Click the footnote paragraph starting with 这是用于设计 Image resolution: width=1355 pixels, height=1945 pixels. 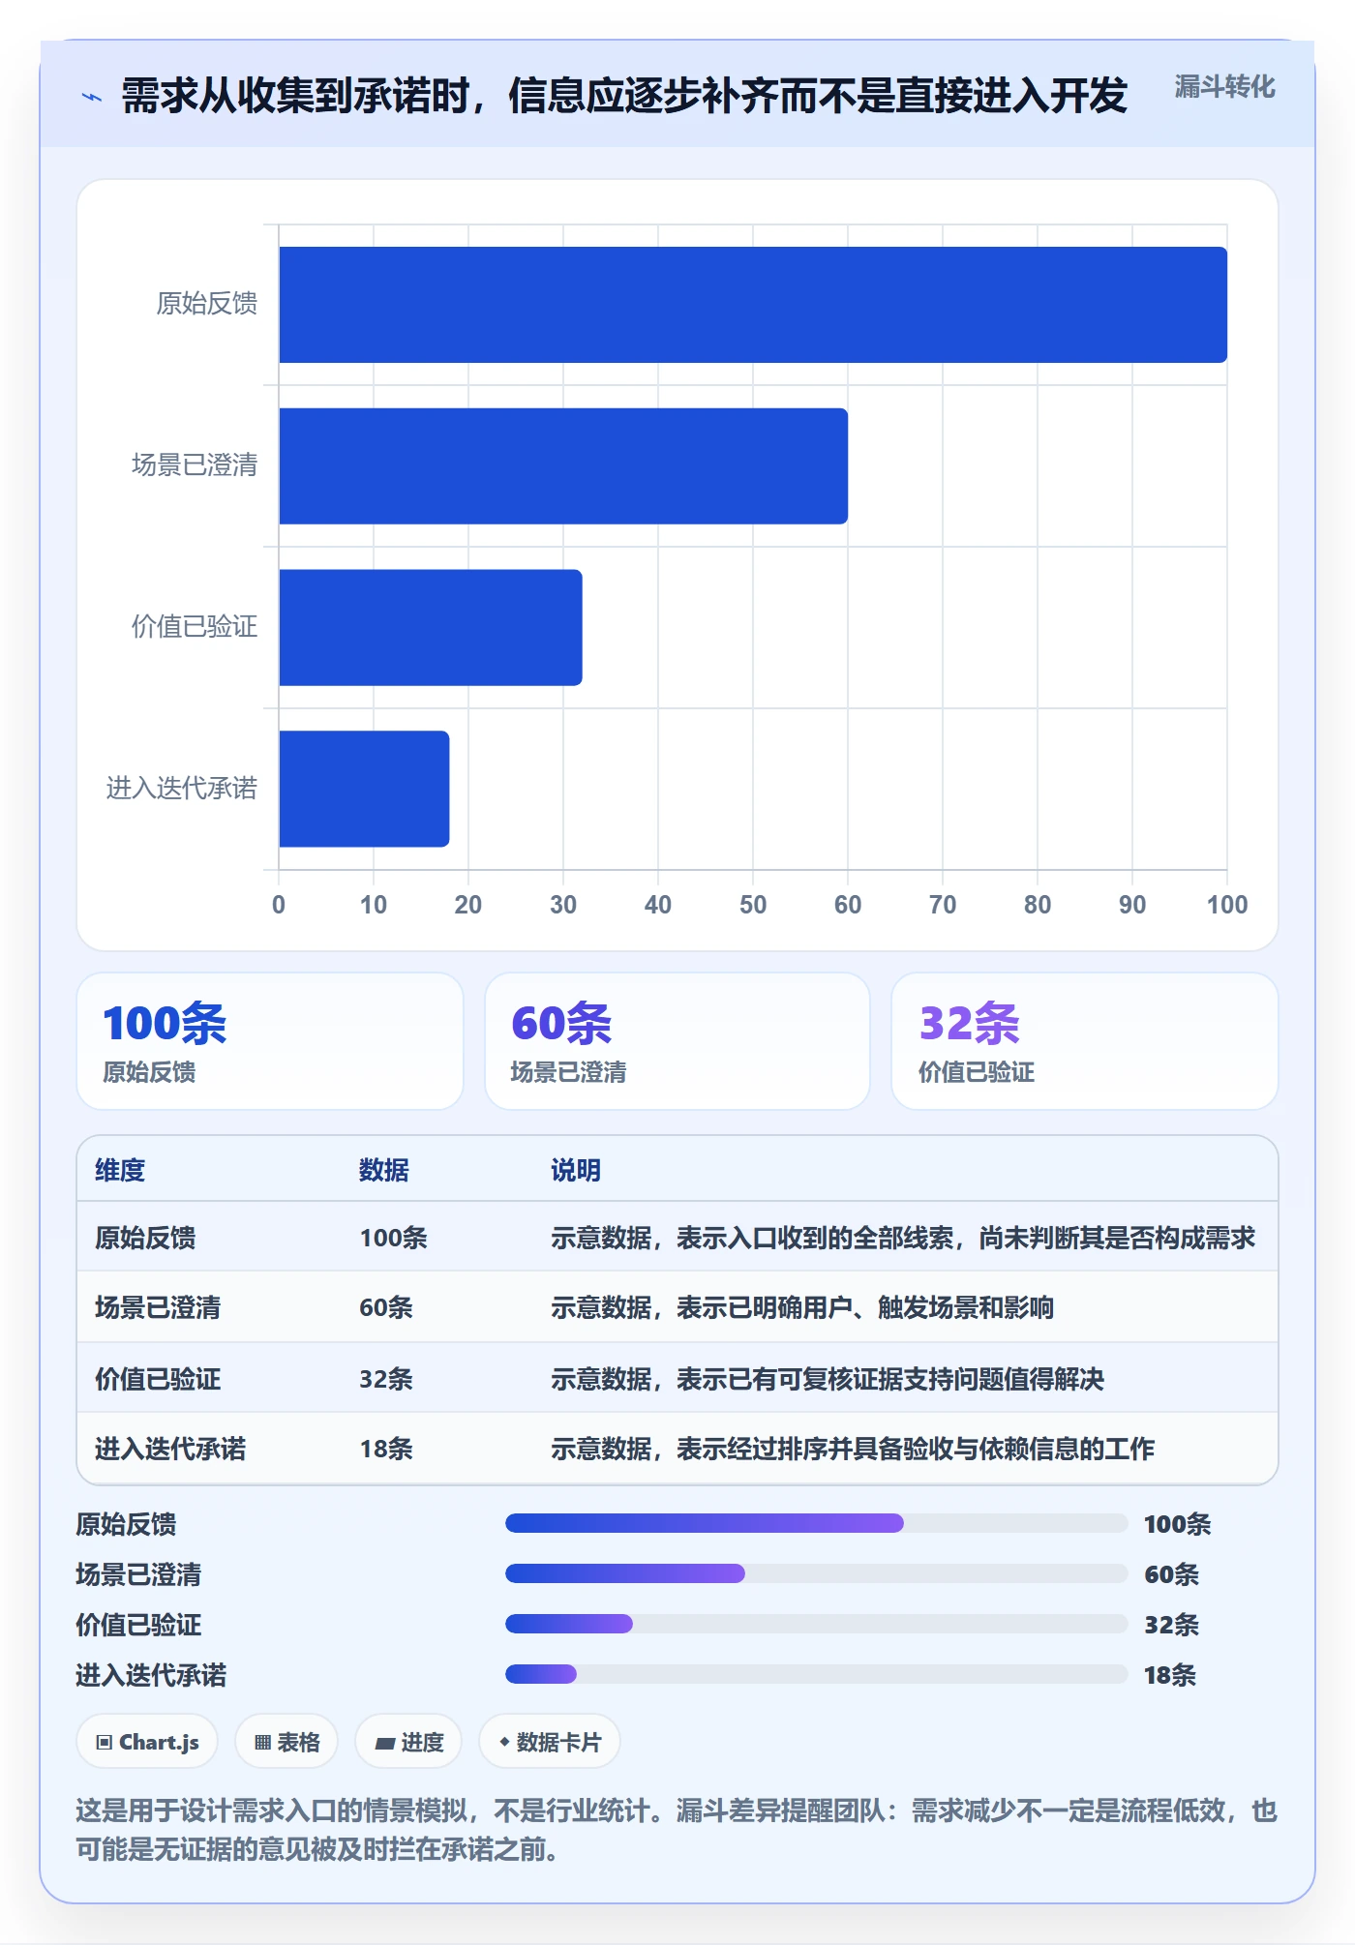677,1830
